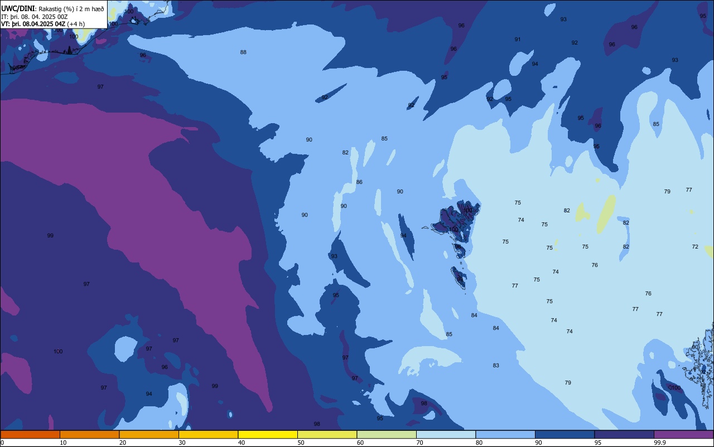Select the map value '91'

(x=518, y=40)
